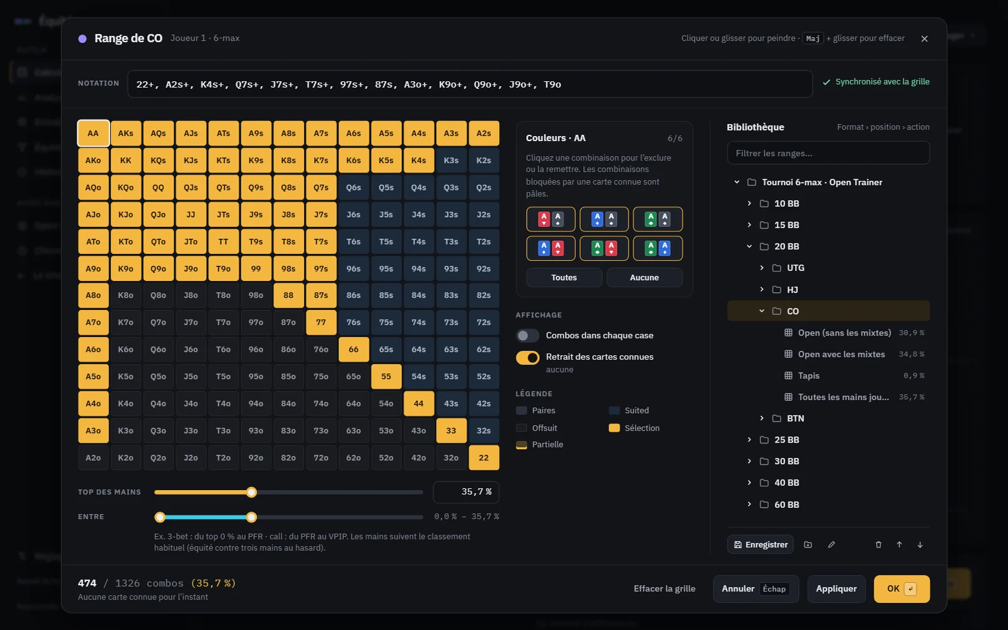
Task: Toggle the A2o hand cell
Action: pos(93,457)
